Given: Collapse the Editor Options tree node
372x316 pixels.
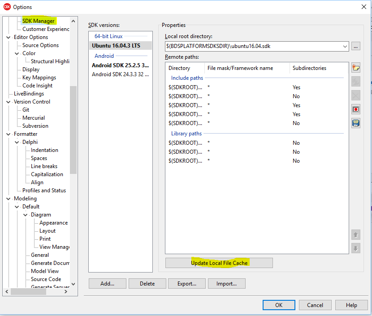Looking at the screenshot, I should [9, 38].
